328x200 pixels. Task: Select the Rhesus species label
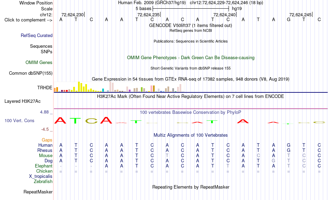(45, 150)
